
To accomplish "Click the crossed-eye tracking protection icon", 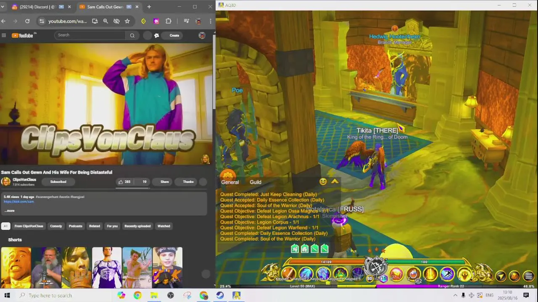I will click(x=116, y=21).
